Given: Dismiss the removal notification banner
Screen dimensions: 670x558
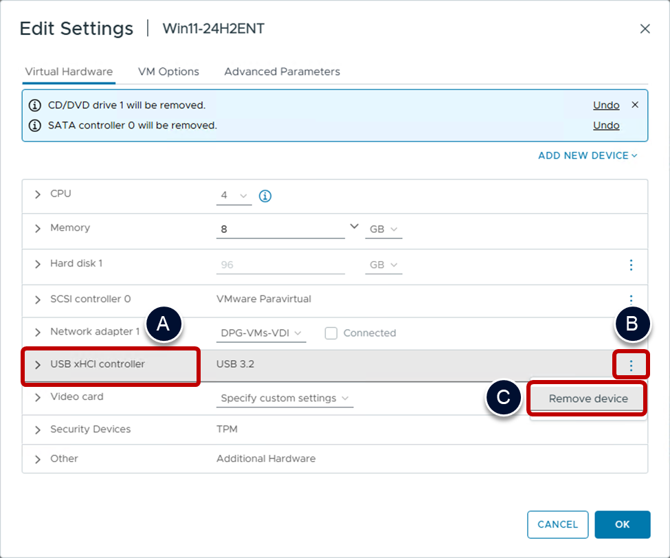Looking at the screenshot, I should 635,105.
